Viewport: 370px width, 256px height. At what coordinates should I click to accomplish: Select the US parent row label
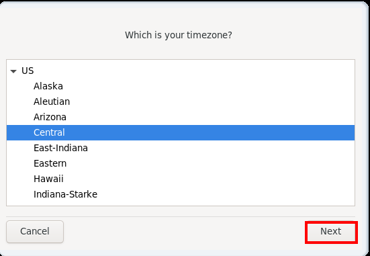(x=28, y=71)
